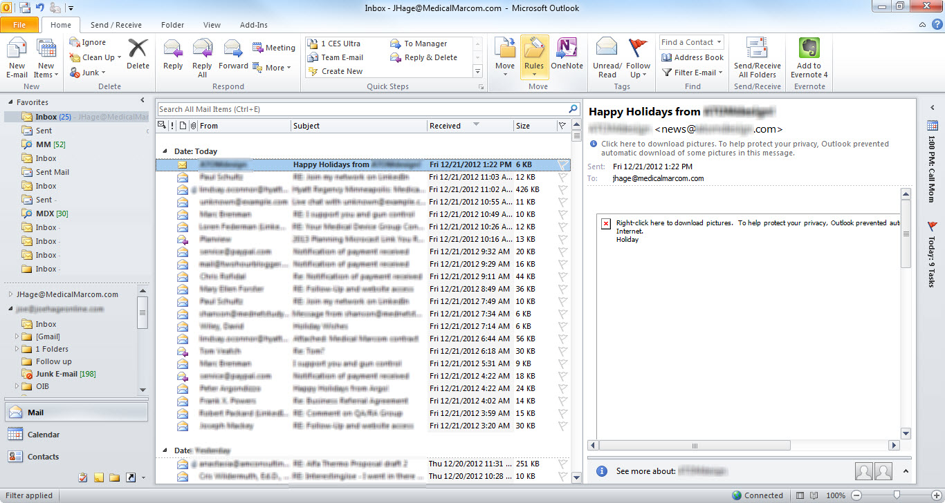Switch to the Folder tab
945x503 pixels.
173,25
